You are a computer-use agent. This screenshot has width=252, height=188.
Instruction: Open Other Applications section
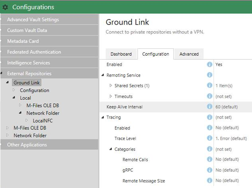[x=49, y=145]
